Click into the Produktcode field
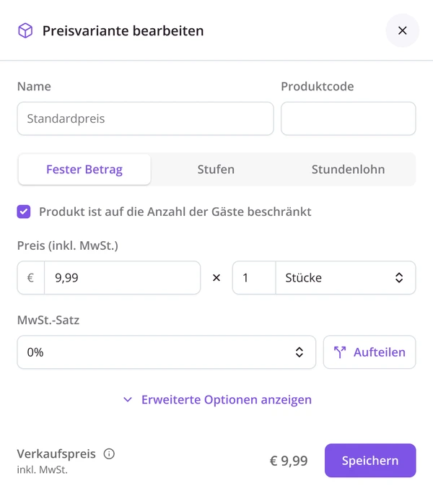Screen dimensions: 433x491 [x=349, y=118]
